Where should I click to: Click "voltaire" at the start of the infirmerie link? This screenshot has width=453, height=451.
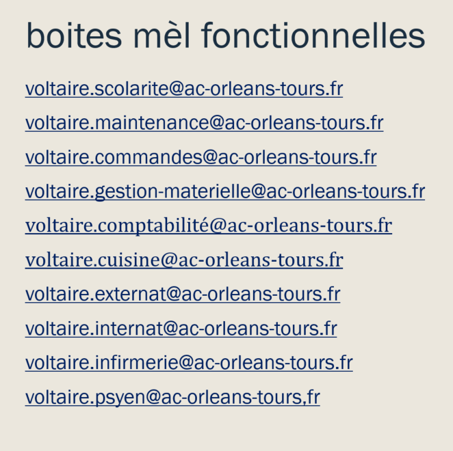57,363
